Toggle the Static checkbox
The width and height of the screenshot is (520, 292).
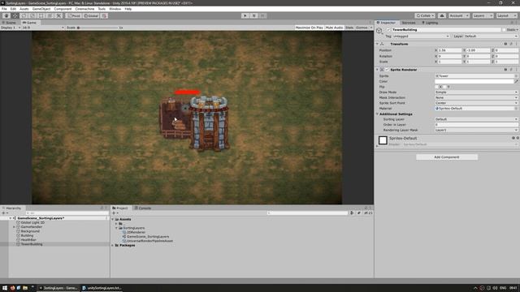[504, 29]
